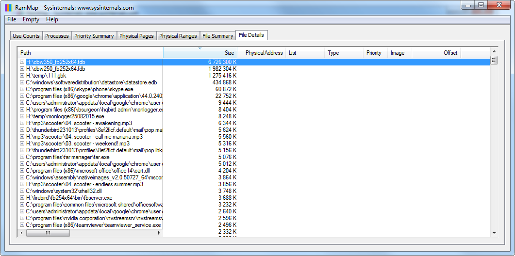Image resolution: width=515 pixels, height=256 pixels.
Task: Select the thunderbird pop.ibk path row
Action: click(94, 150)
